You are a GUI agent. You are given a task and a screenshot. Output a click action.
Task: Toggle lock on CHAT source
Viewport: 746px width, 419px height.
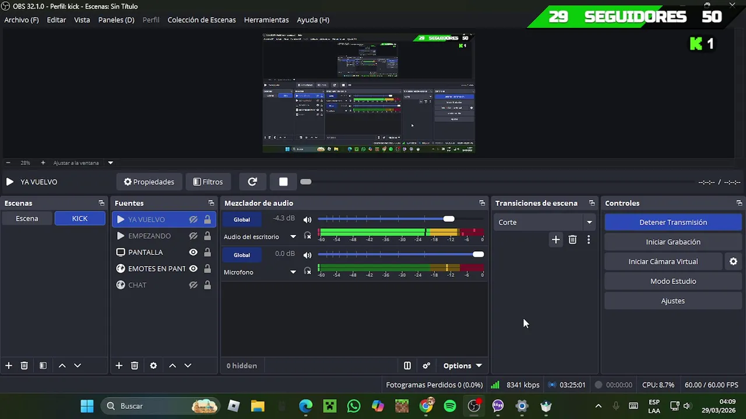[207, 285]
